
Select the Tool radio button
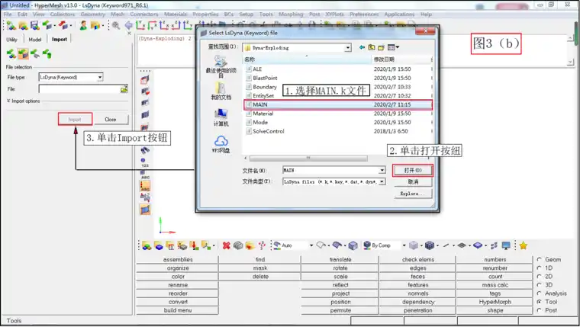pos(540,302)
